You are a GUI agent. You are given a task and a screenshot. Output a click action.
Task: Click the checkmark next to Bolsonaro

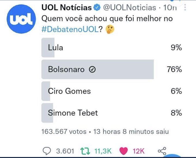click(92, 69)
